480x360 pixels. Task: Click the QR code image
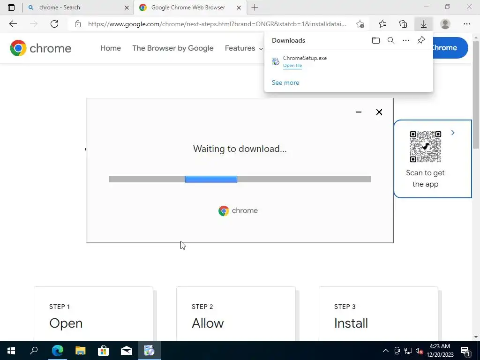(426, 147)
